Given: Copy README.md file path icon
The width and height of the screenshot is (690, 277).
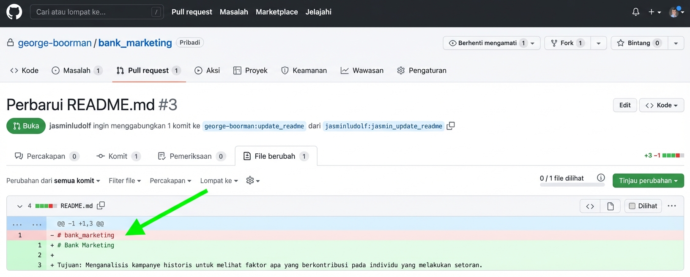Looking at the screenshot, I should coord(101,206).
